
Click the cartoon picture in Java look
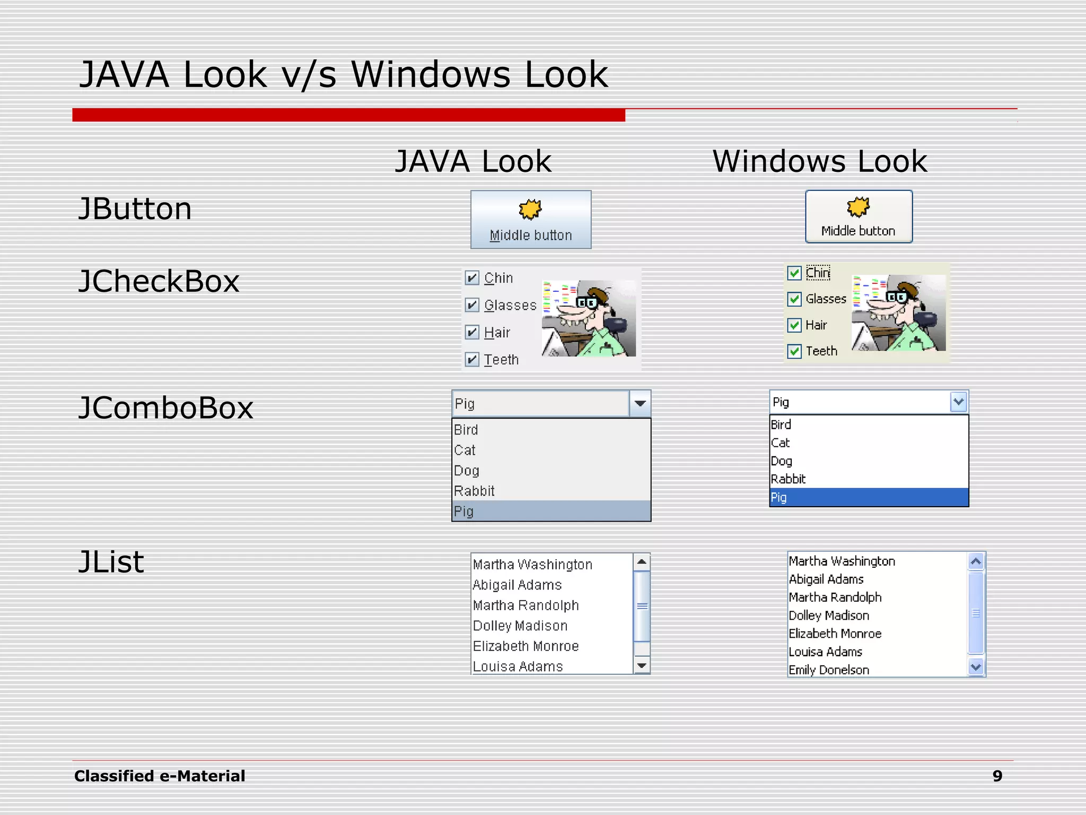589,318
